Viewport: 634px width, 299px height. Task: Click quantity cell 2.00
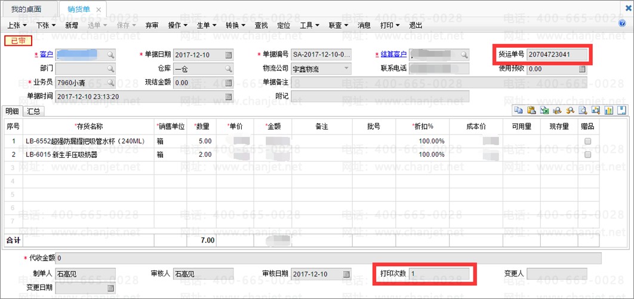pyautogui.click(x=201, y=154)
